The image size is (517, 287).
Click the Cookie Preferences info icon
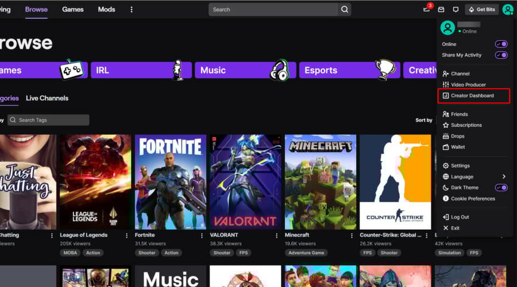446,199
